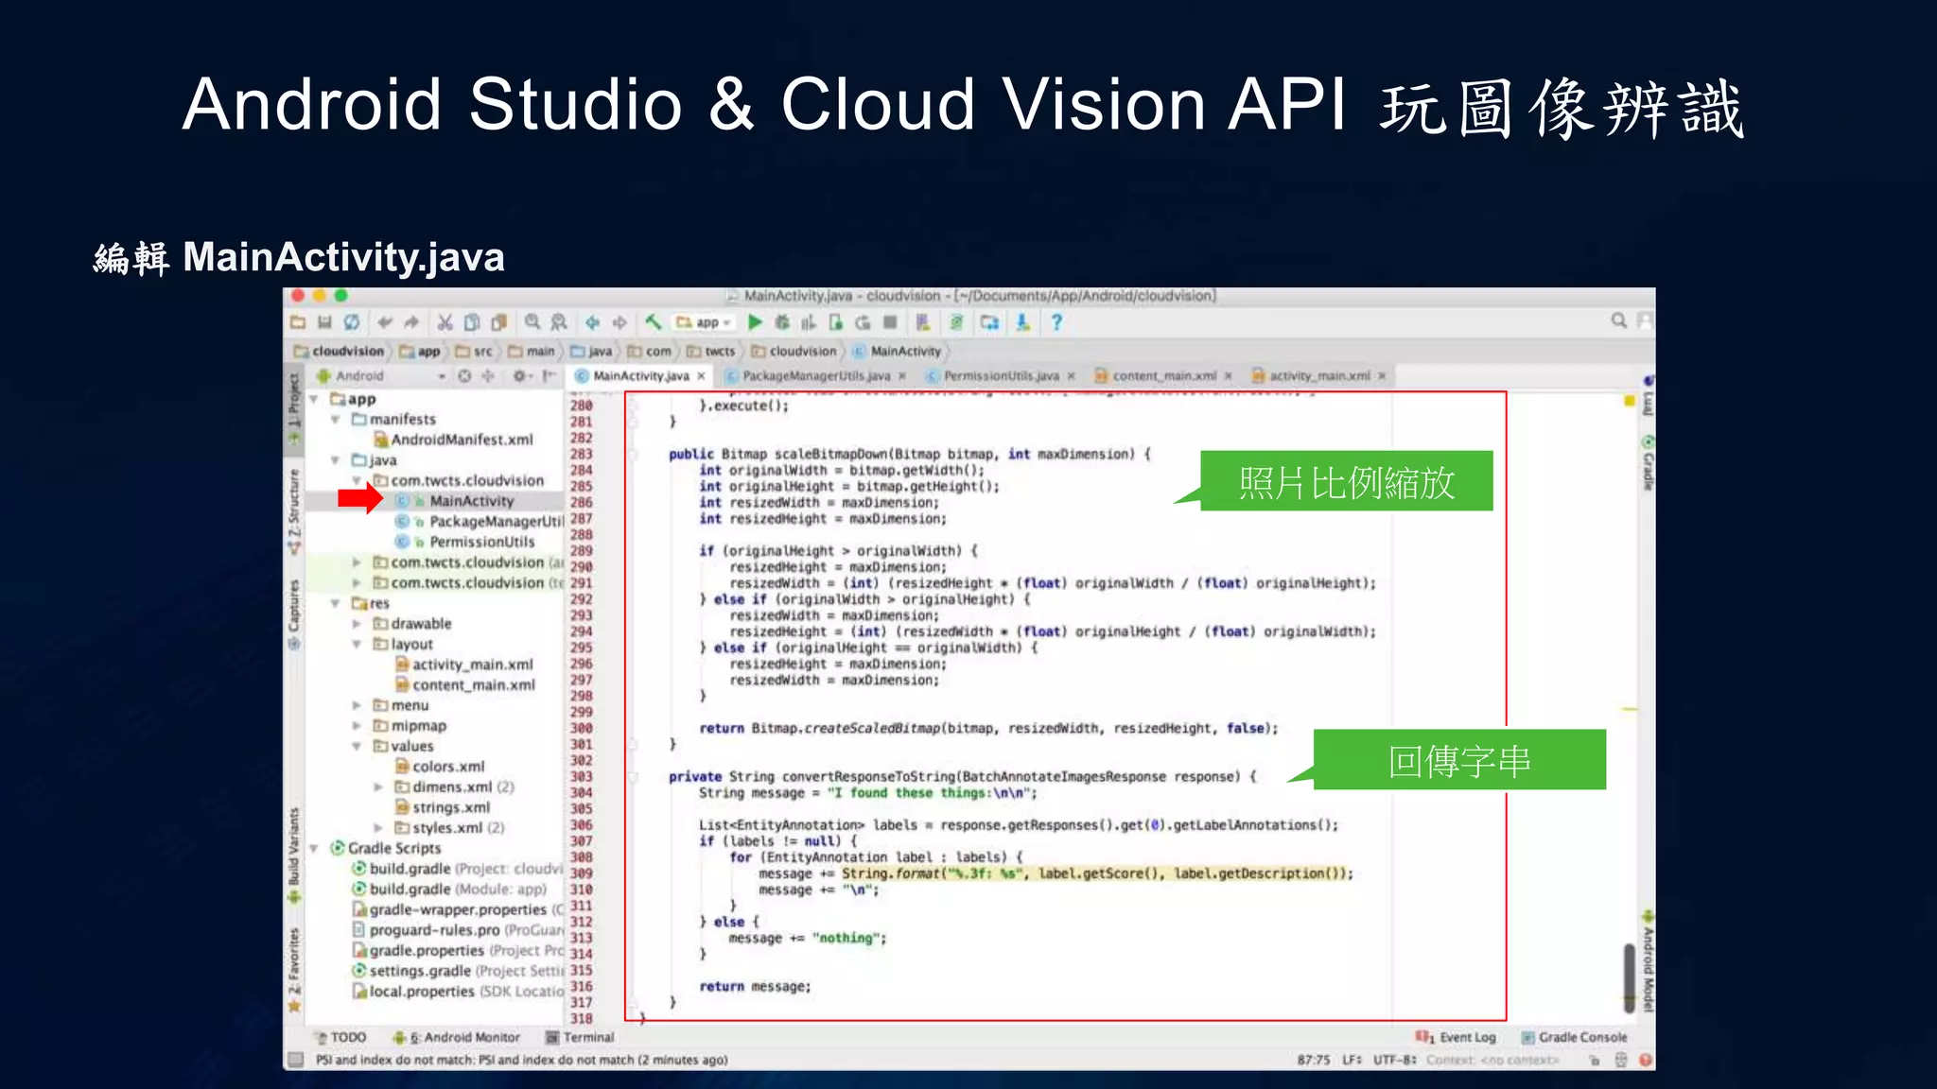
Task: Click the Redo arrow icon
Action: [411, 322]
